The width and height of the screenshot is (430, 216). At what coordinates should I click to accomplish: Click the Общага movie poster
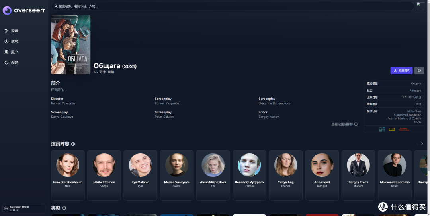71,44
